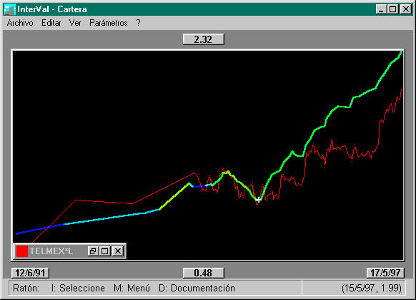Click the TELMEX*L legend title text

point(51,251)
